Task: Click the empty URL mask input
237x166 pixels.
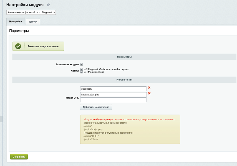Action: tap(113, 100)
